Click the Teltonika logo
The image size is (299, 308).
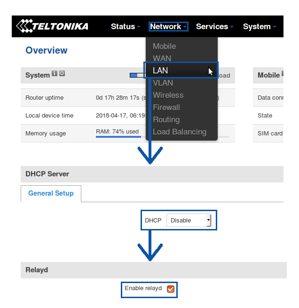[52, 26]
